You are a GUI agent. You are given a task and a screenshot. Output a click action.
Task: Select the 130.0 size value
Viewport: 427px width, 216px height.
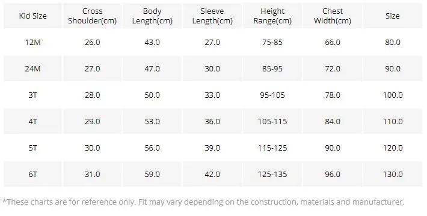[x=392, y=174]
